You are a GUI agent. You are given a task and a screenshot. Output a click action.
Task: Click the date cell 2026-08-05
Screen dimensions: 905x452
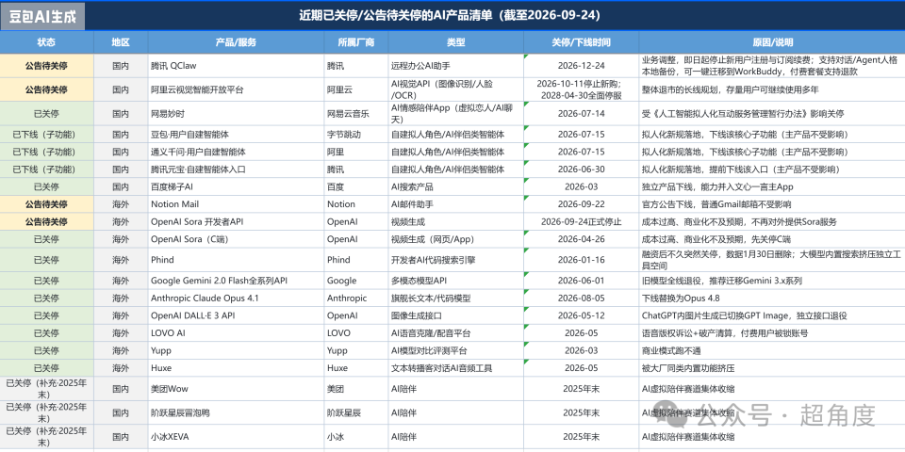click(582, 299)
